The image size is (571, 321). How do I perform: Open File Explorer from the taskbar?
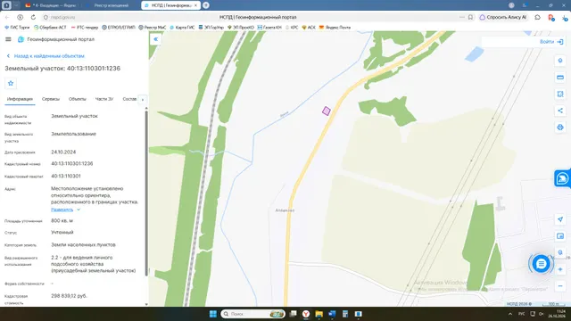tap(319, 314)
